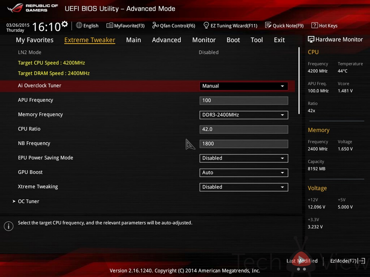Click the Hardware Monitor icon
Viewport: 370px width, 277px height.
coord(311,39)
